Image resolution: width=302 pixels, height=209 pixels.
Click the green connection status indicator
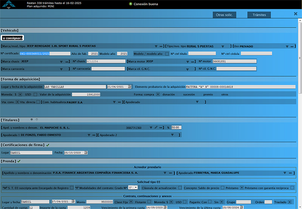point(131,4)
